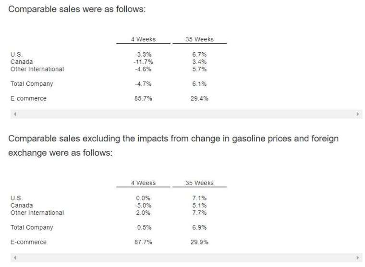Click Total Company label in second table
This screenshot has width=365, height=267.
click(x=32, y=228)
